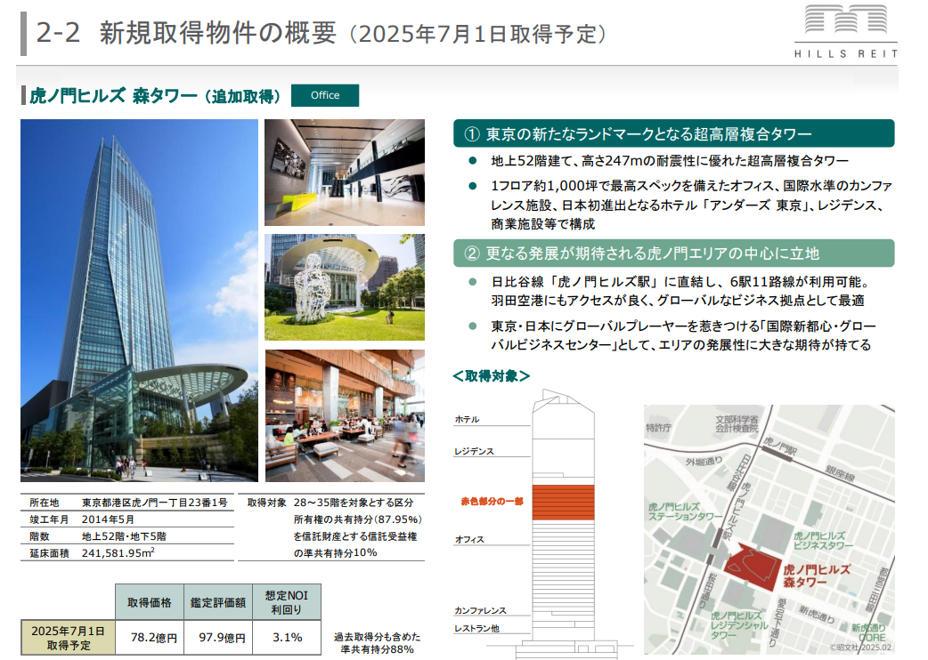Click the Hills REIT logo
This screenshot has height=660, width=928.
(845, 31)
